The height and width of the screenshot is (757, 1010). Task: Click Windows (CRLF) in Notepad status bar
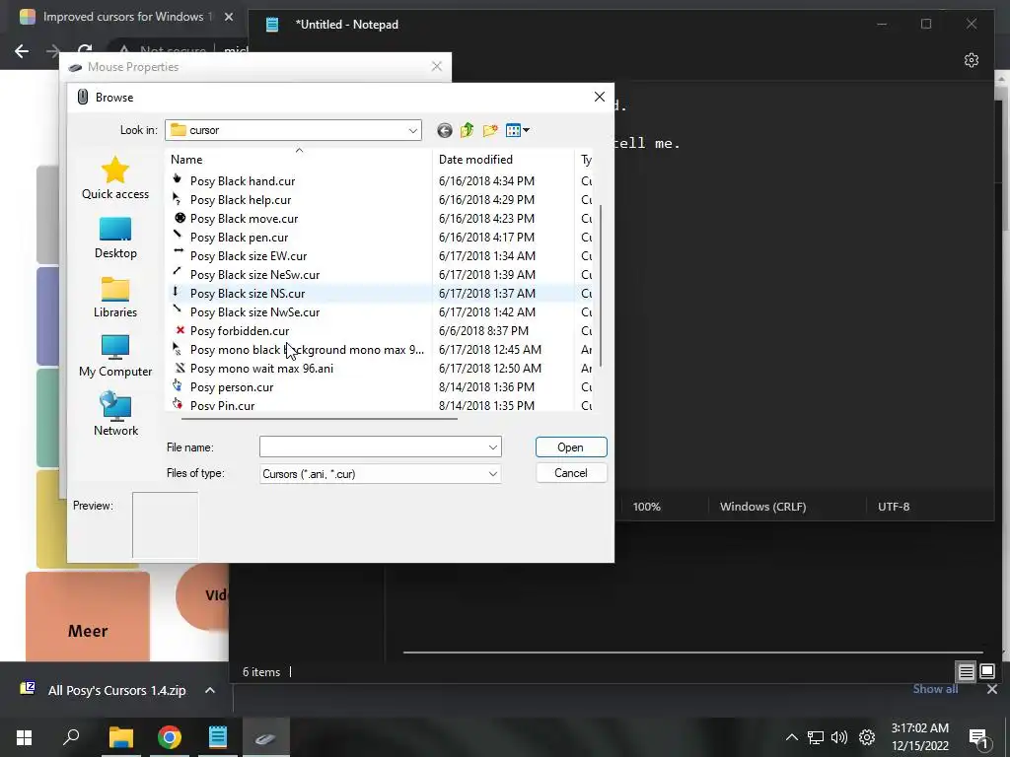(x=762, y=507)
